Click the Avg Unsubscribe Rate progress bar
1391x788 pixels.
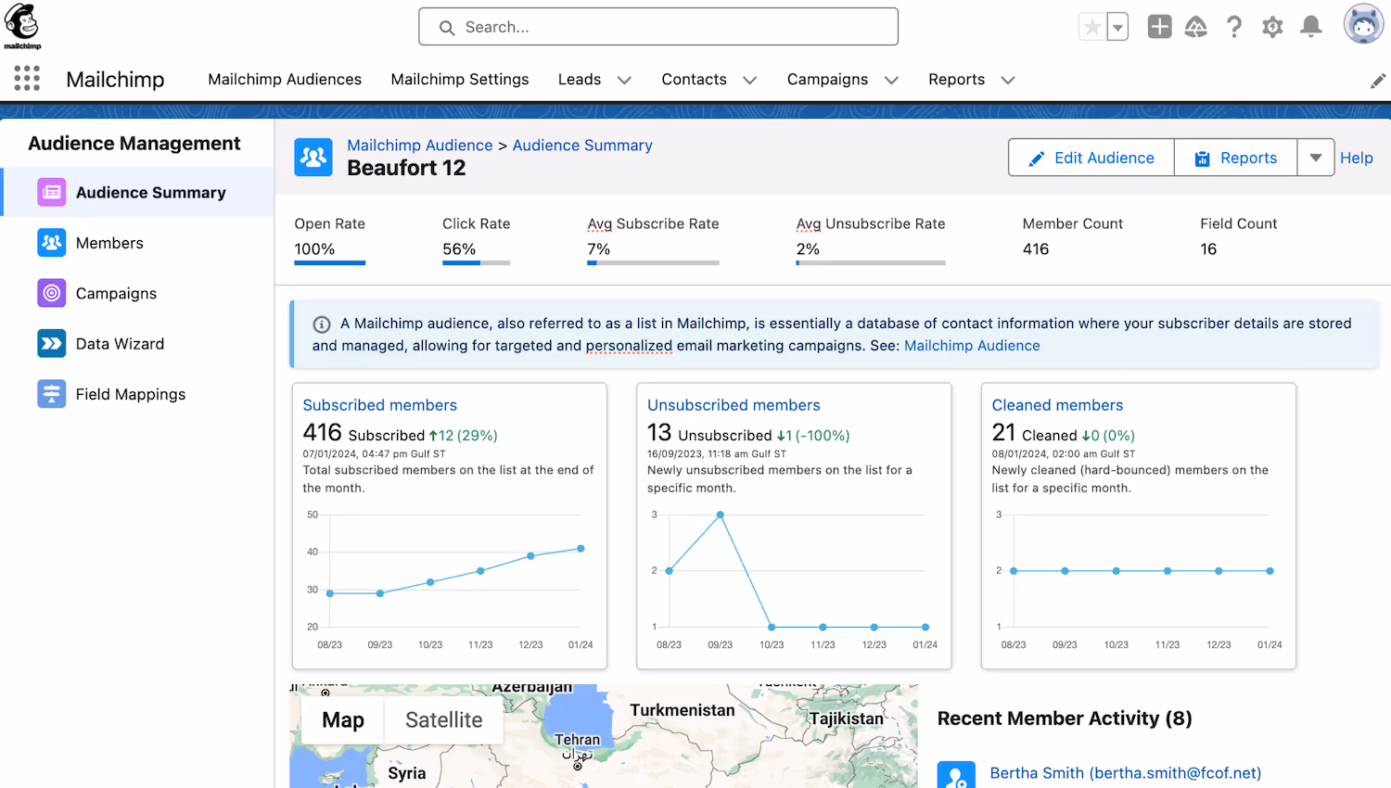click(x=871, y=263)
